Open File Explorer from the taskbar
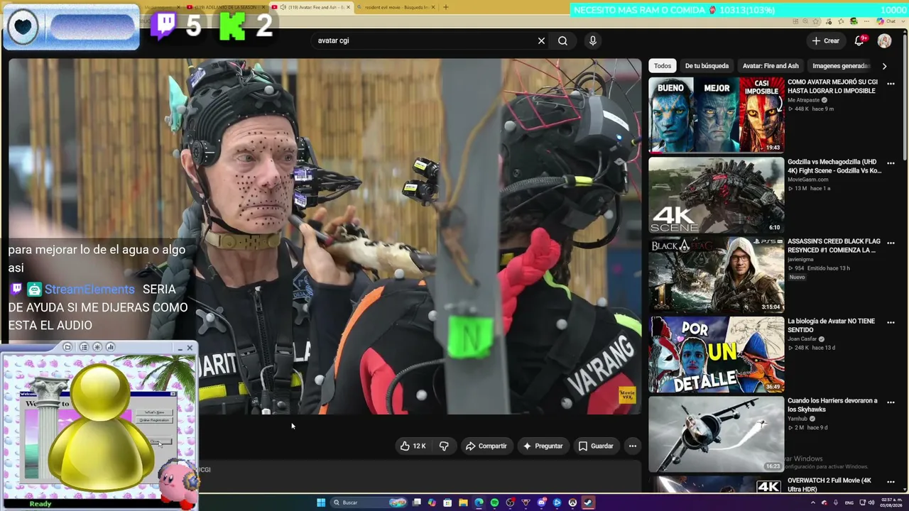Screen dimensions: 909x511 click(x=463, y=502)
